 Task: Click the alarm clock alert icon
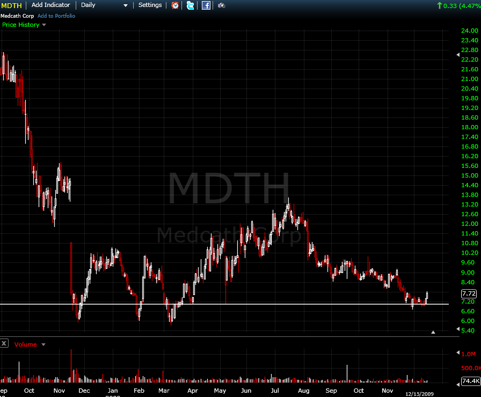tap(175, 5)
